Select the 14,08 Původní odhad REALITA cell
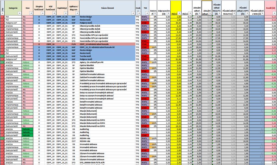Image resolution: width=277 pixels, height=165 pixels. [x=217, y=123]
